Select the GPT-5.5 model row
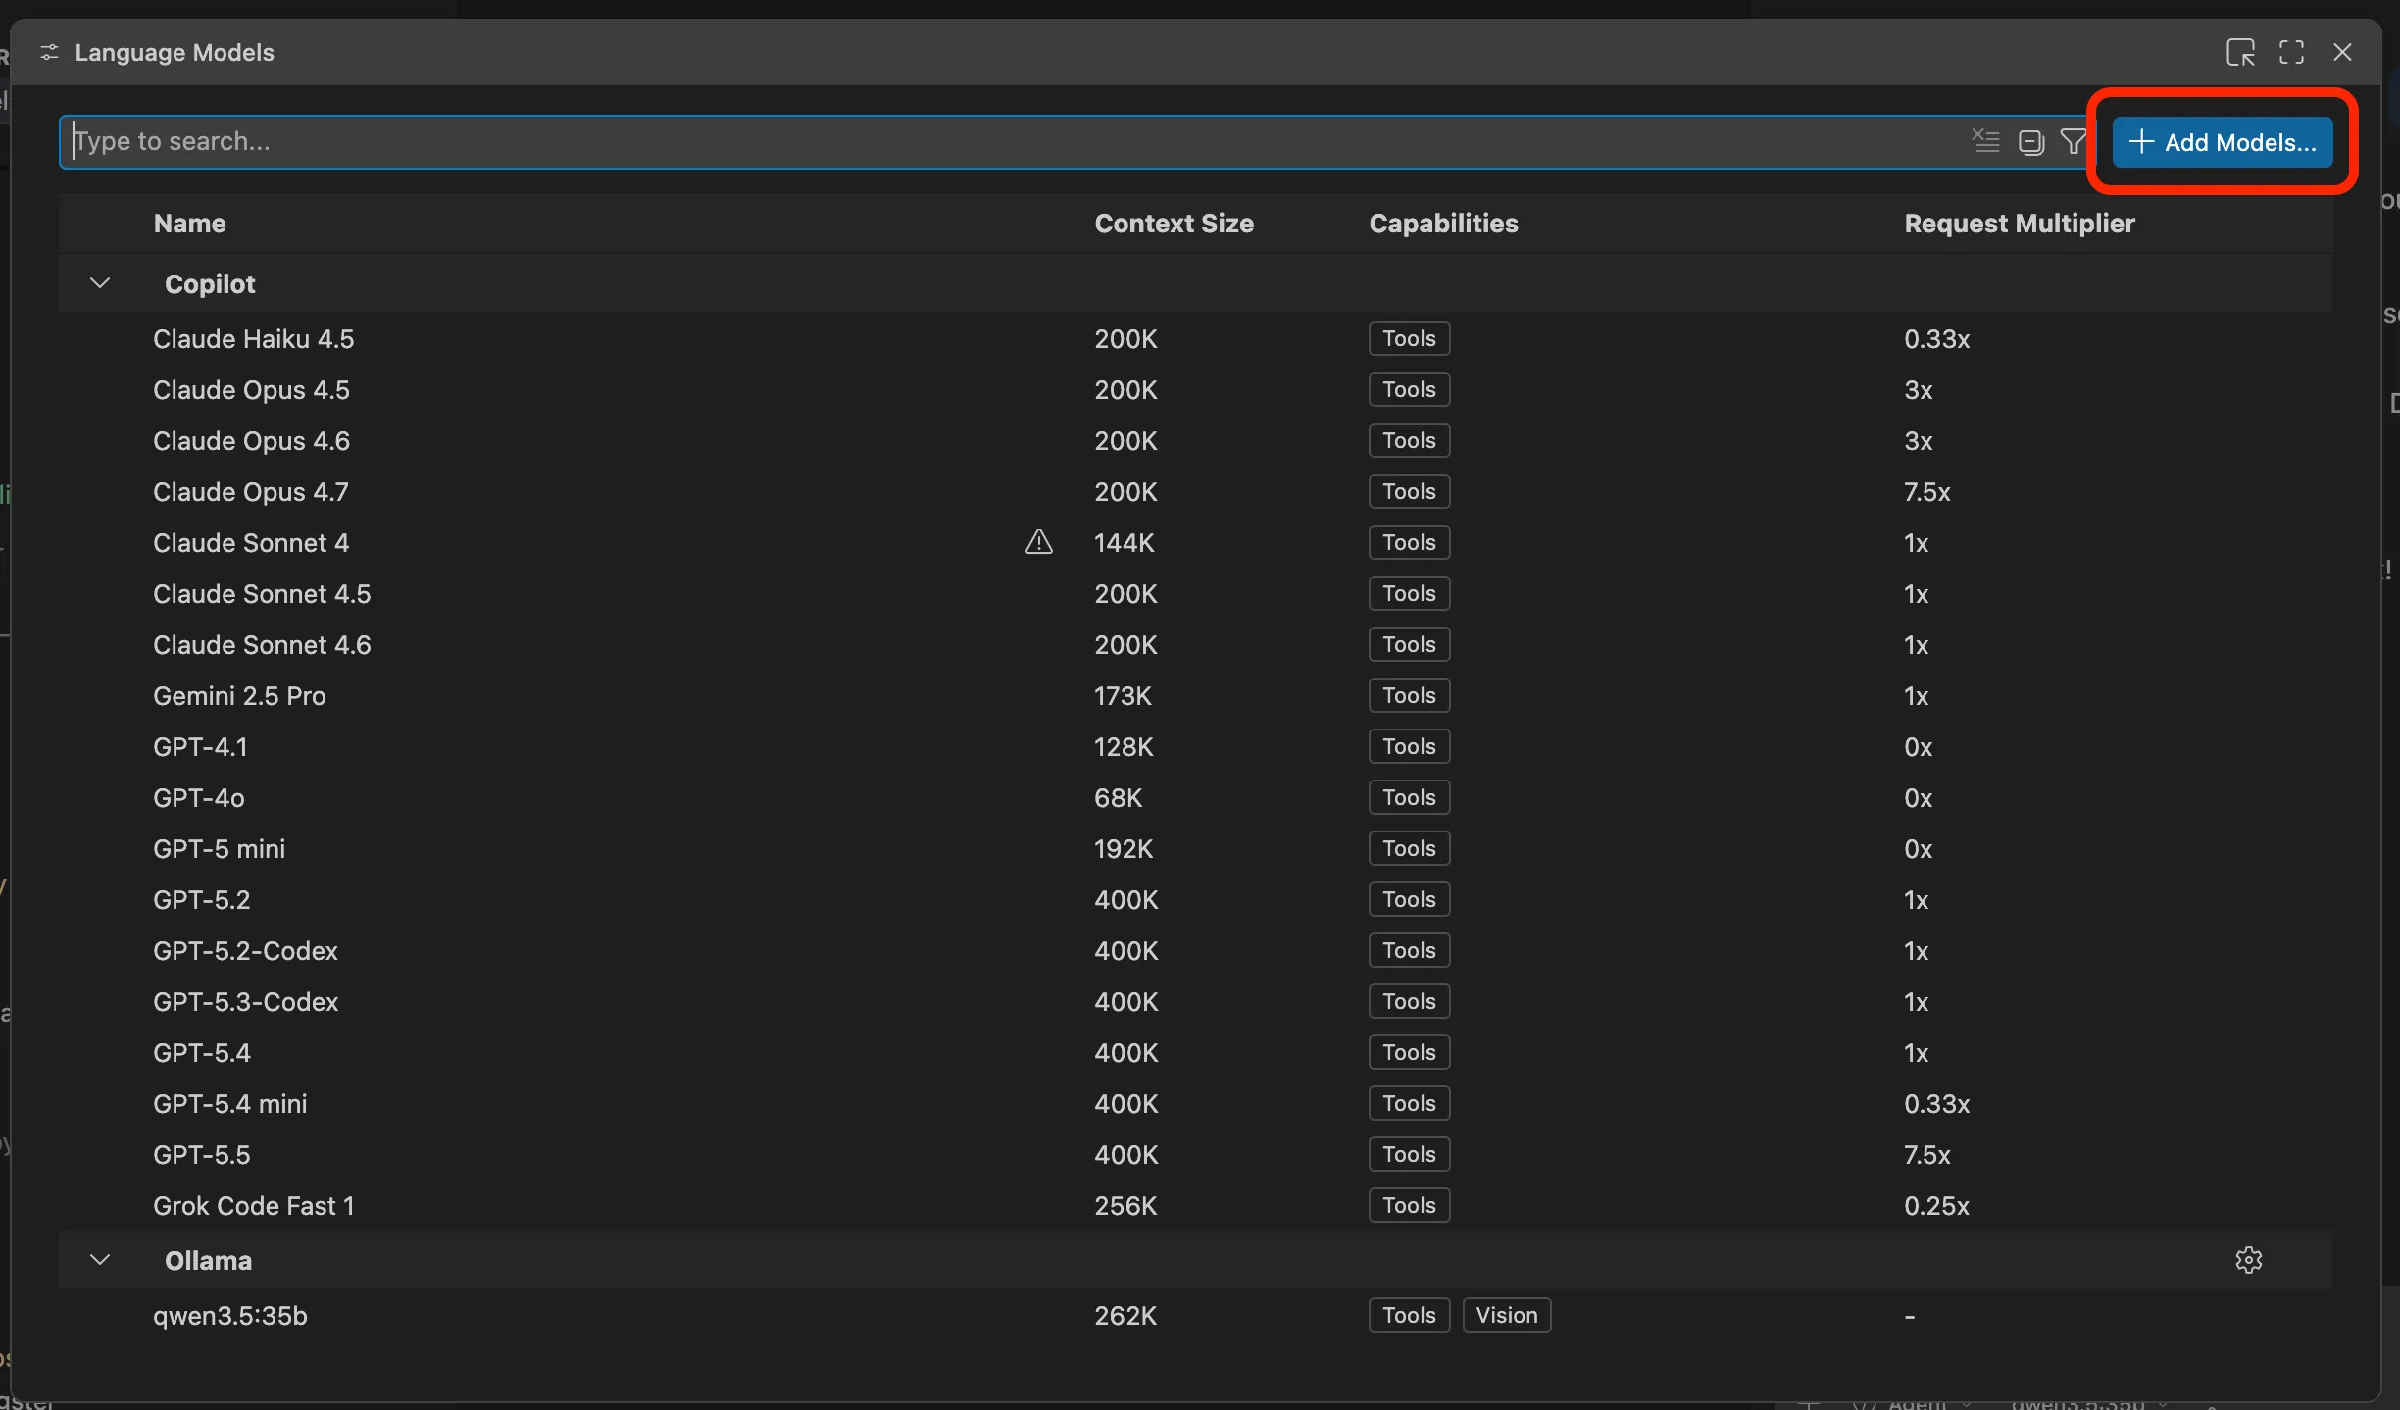This screenshot has height=1410, width=2400. (1195, 1155)
